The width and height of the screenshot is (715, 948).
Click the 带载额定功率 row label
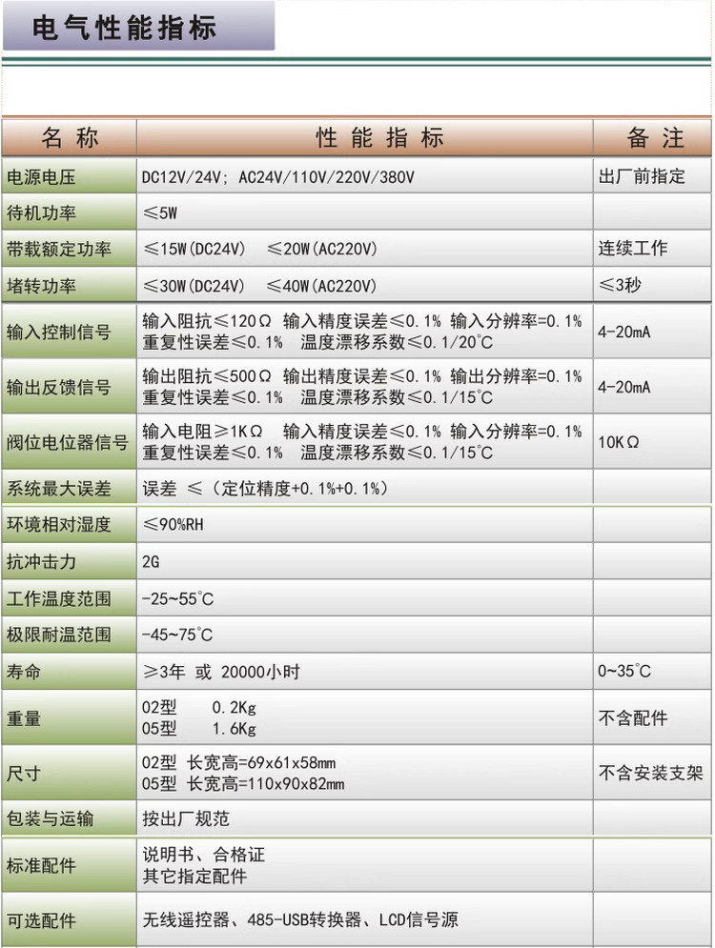[58, 250]
